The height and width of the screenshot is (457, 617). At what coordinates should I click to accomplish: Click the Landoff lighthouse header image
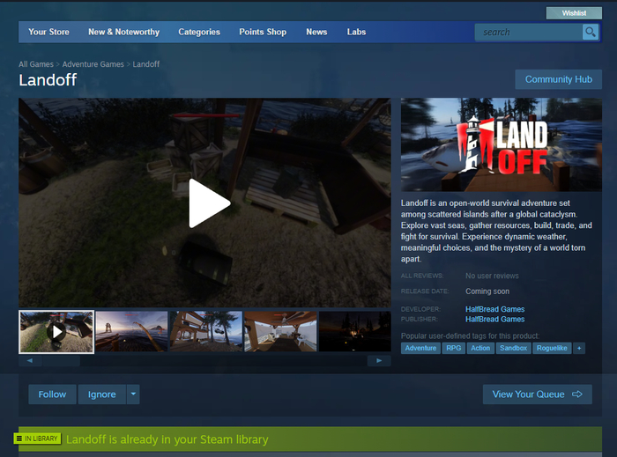[x=502, y=144]
